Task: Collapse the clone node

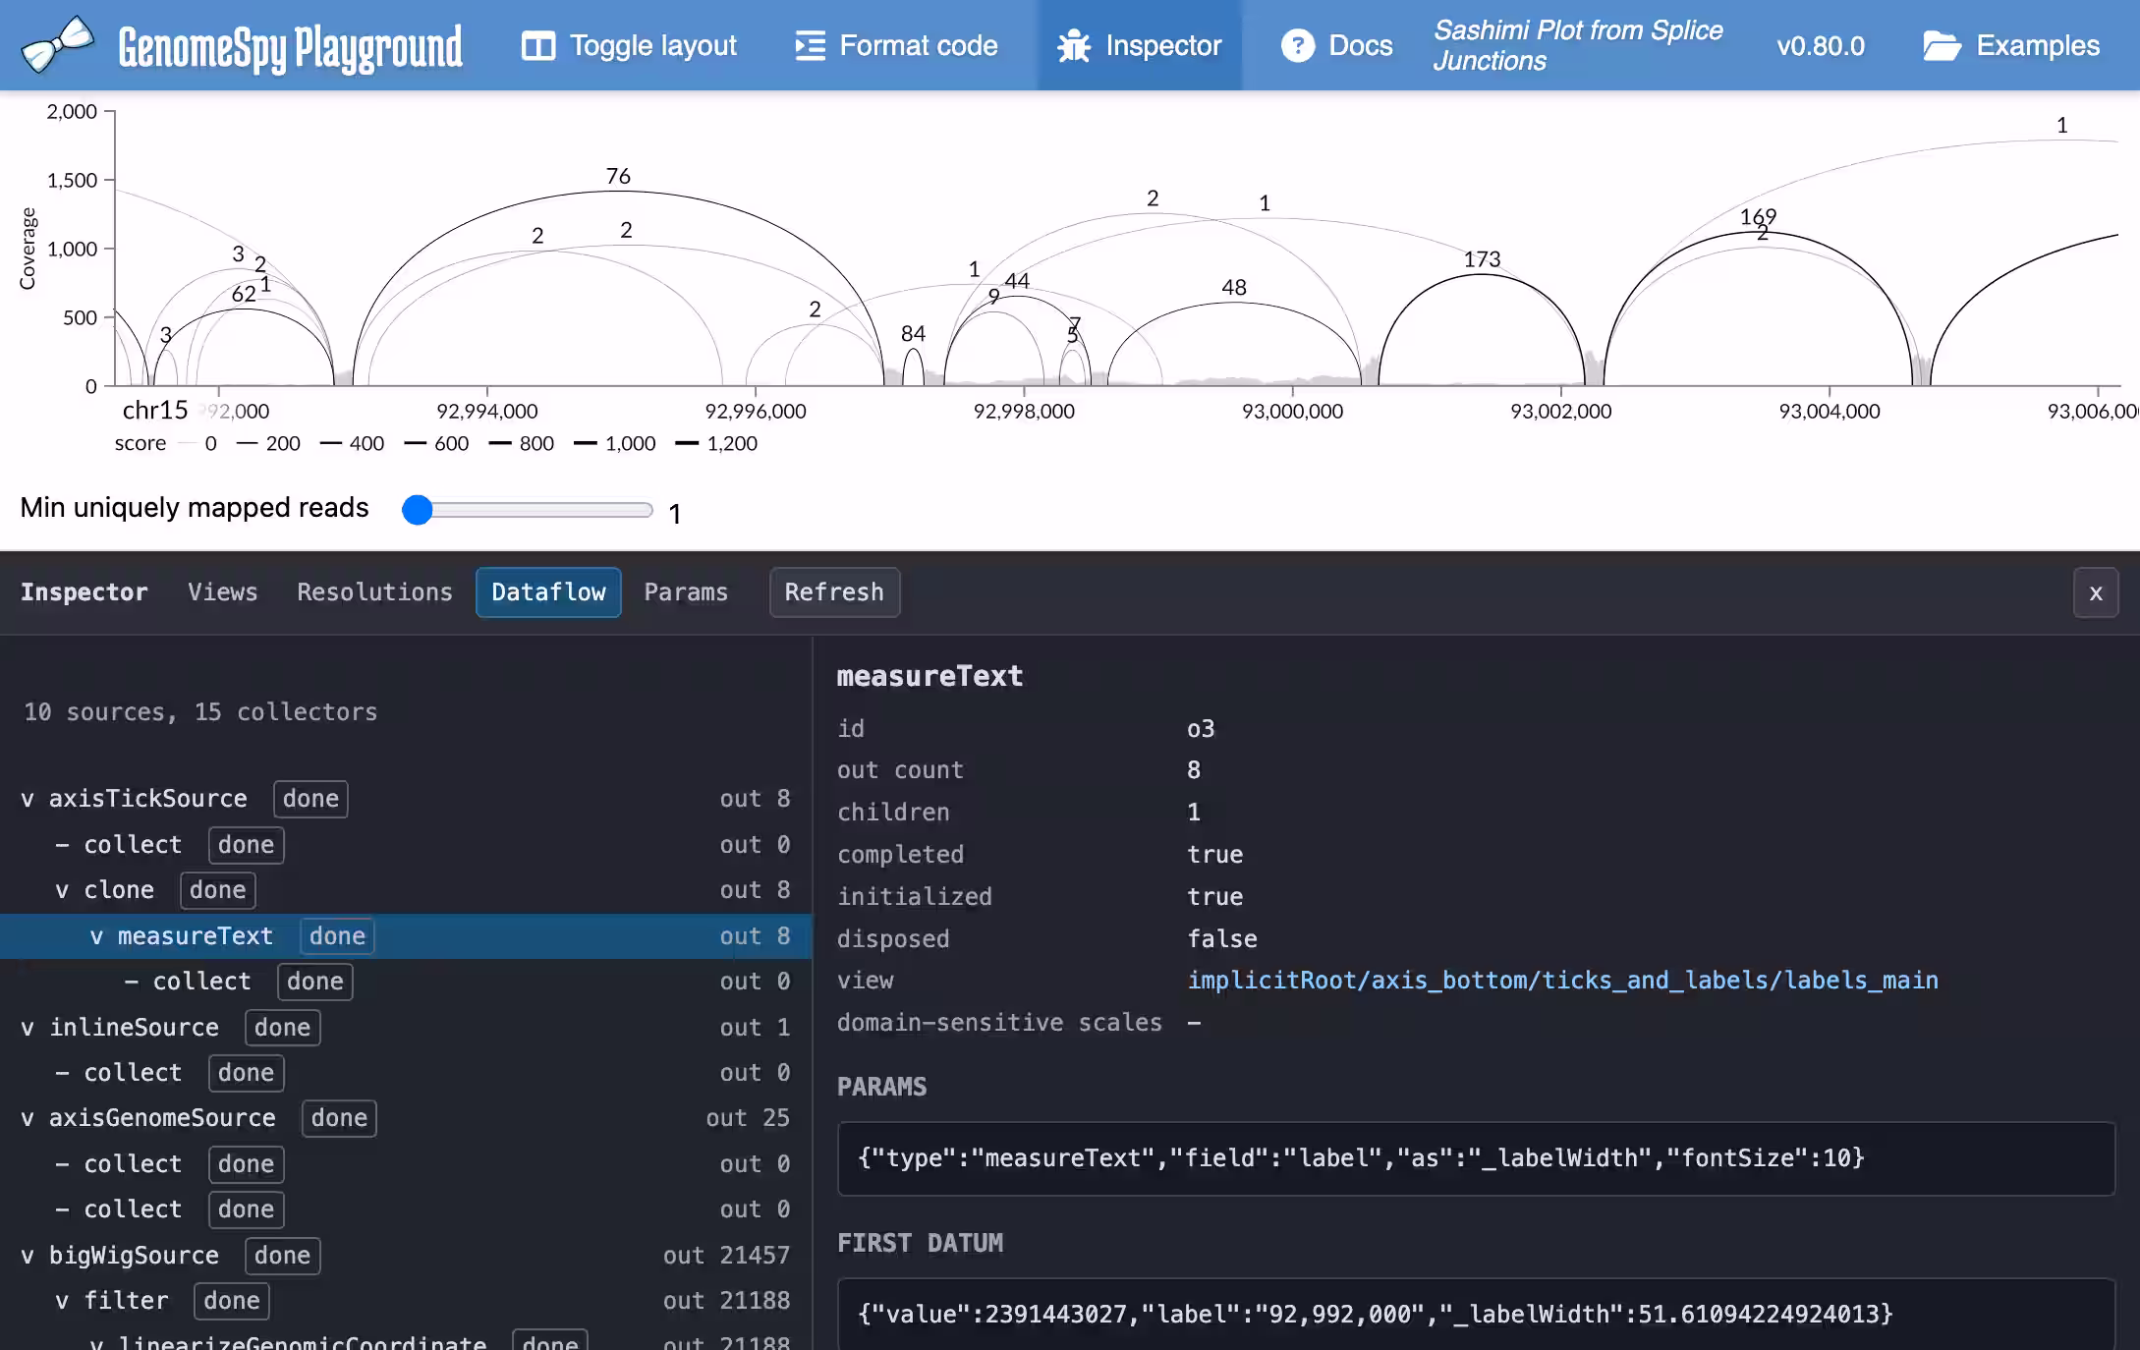Action: (x=62, y=891)
